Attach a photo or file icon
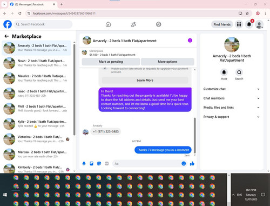This screenshot has height=206, width=270. [x=91, y=163]
